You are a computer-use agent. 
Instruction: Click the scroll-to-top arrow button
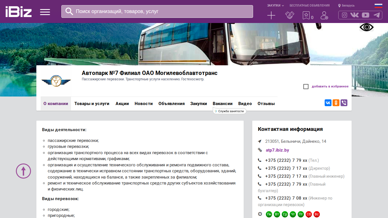click(23, 171)
